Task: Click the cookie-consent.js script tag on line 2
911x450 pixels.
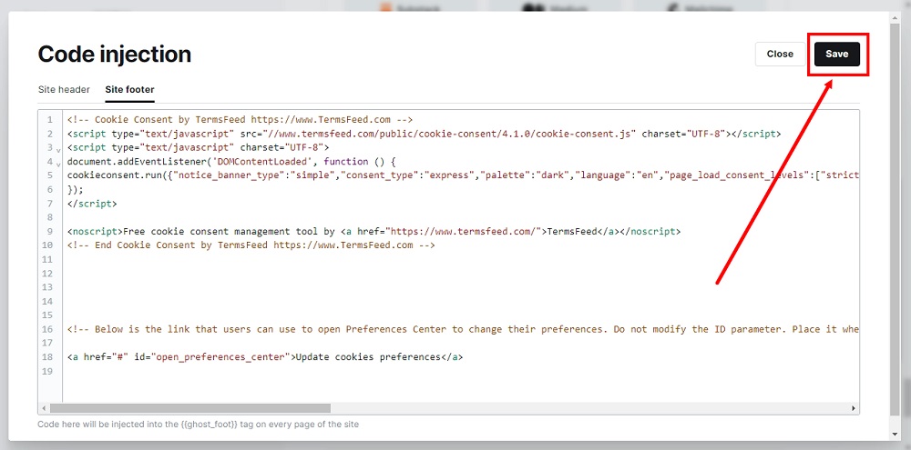Action: point(425,134)
